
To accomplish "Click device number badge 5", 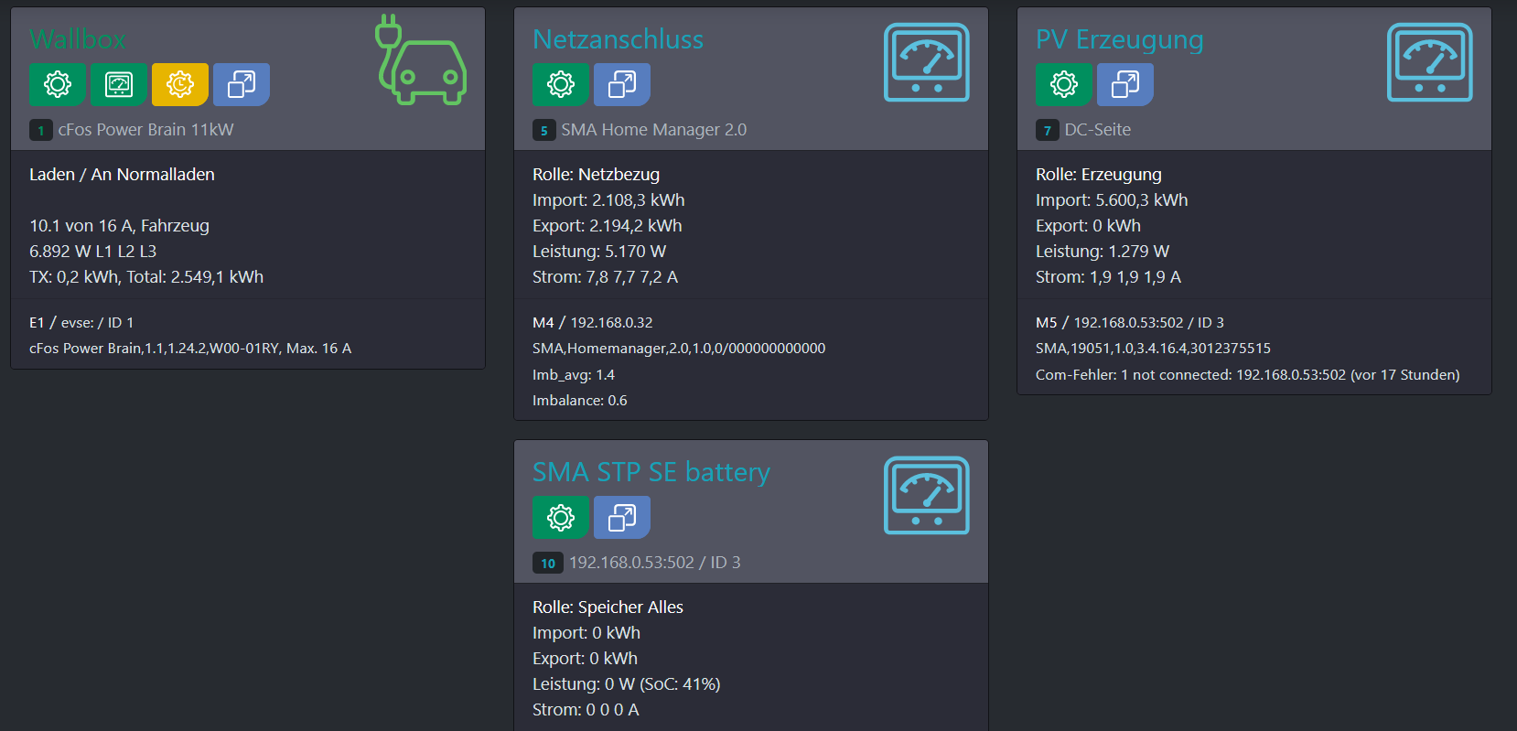I will [x=543, y=130].
